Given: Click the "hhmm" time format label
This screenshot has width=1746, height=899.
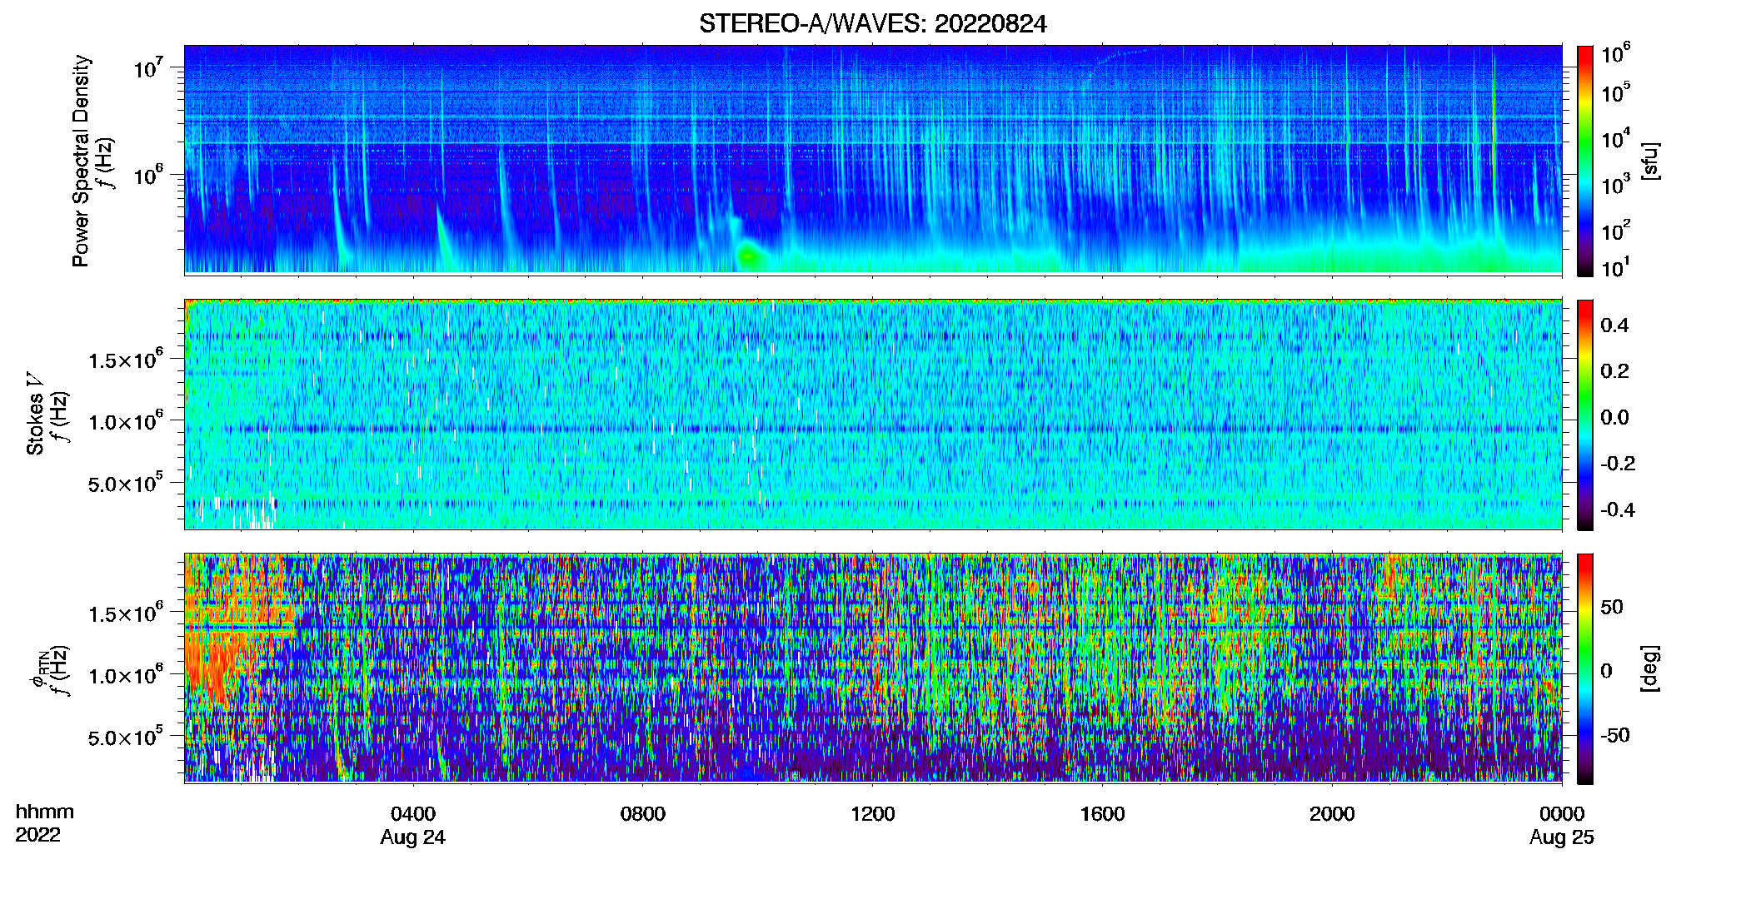Looking at the screenshot, I should click(45, 812).
